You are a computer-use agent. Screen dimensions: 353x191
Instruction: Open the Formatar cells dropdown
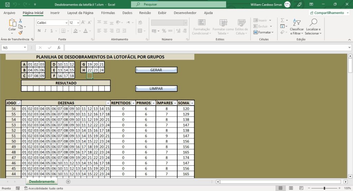point(263,32)
